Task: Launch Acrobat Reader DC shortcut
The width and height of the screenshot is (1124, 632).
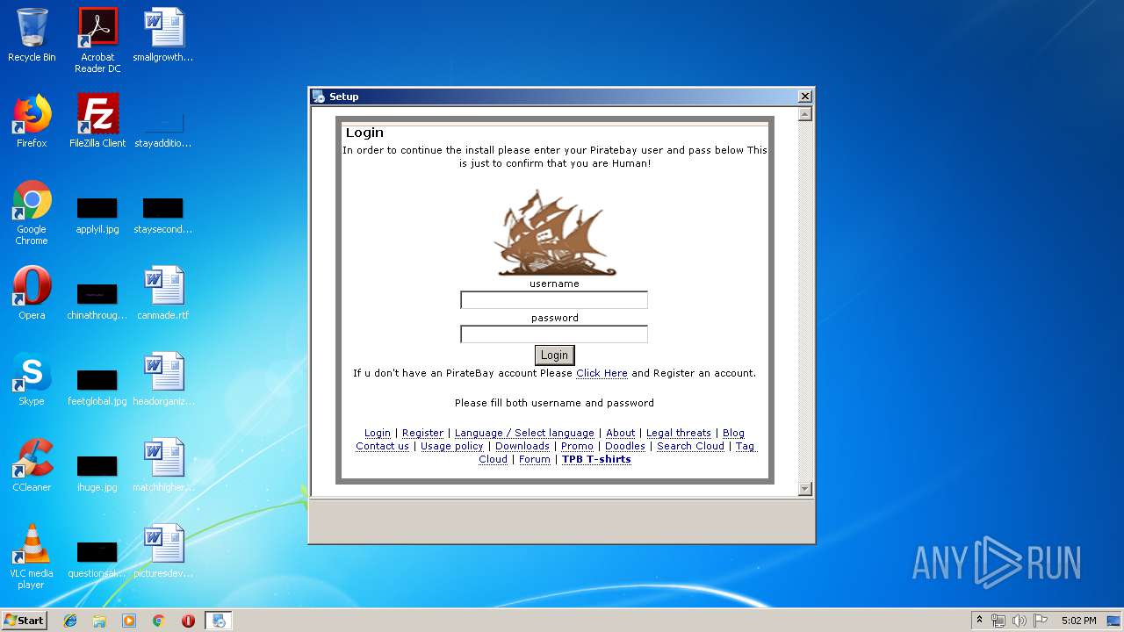Action: click(97, 39)
